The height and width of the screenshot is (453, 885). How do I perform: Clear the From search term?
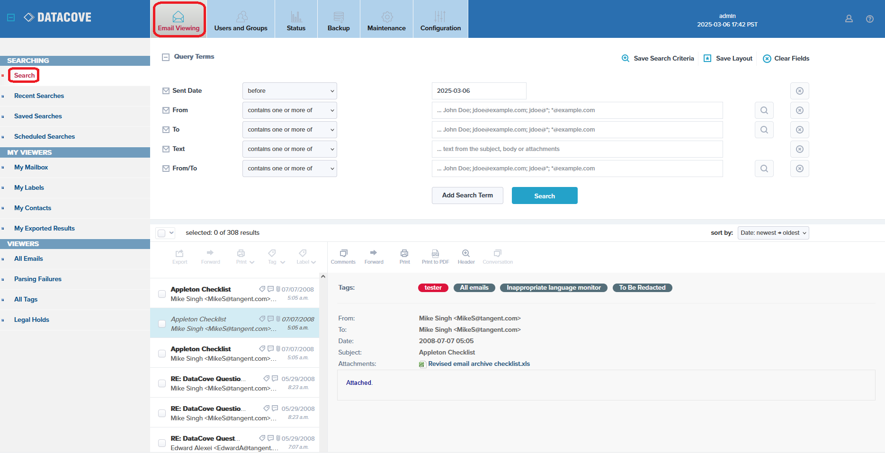[800, 110]
